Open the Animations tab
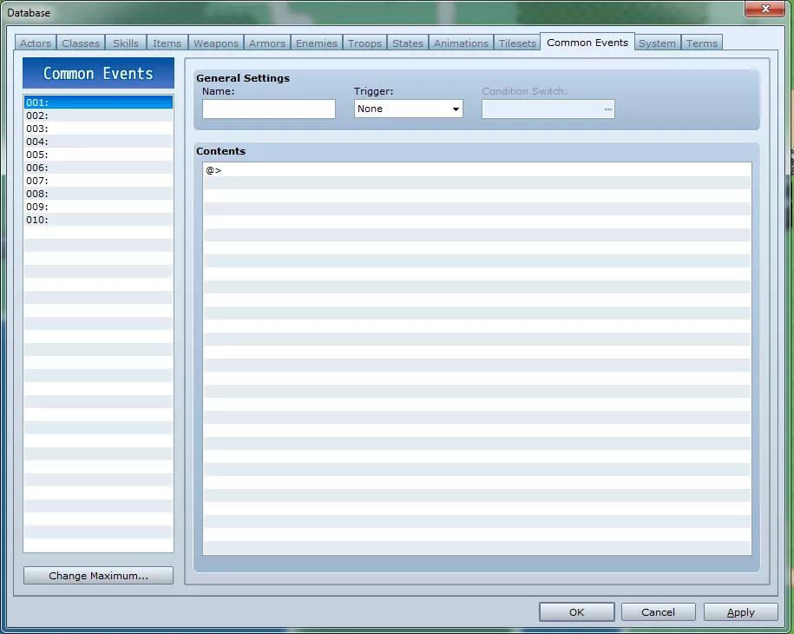Image resolution: width=794 pixels, height=634 pixels. (461, 43)
